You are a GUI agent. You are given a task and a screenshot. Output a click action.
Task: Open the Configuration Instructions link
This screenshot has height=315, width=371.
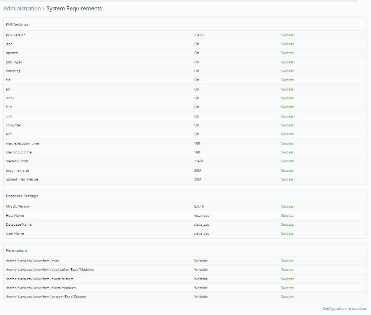[344, 309]
